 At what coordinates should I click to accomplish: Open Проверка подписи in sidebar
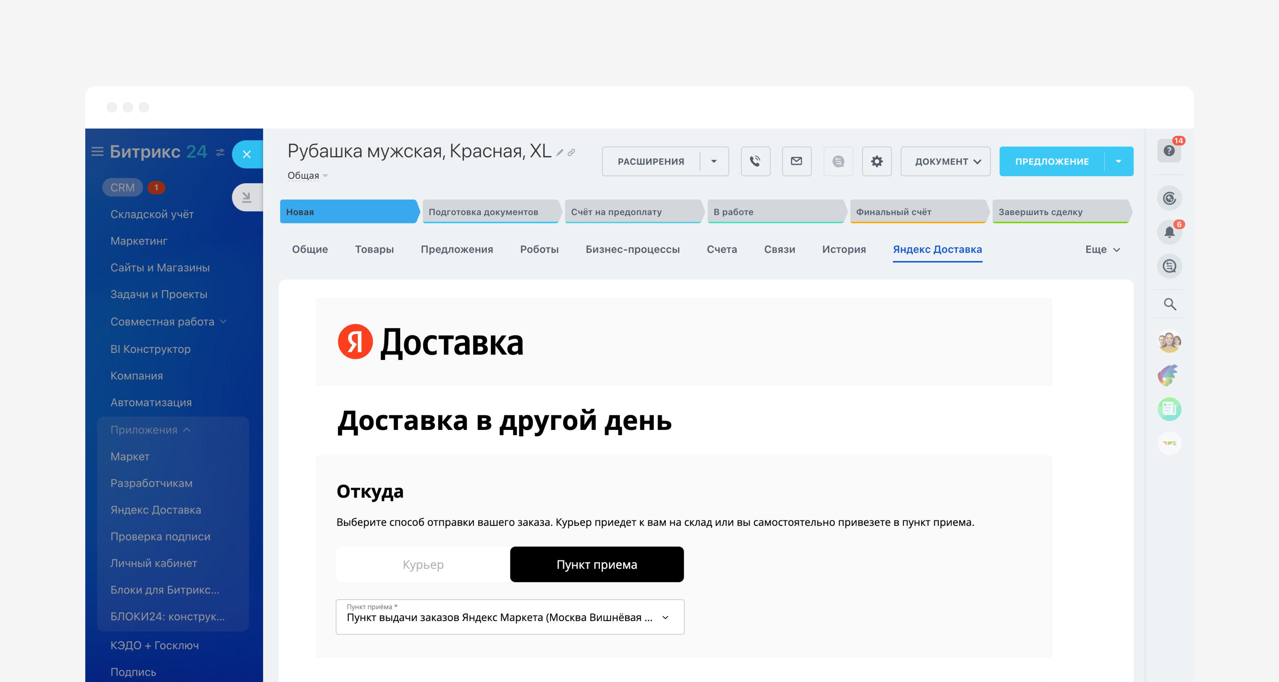(x=160, y=536)
